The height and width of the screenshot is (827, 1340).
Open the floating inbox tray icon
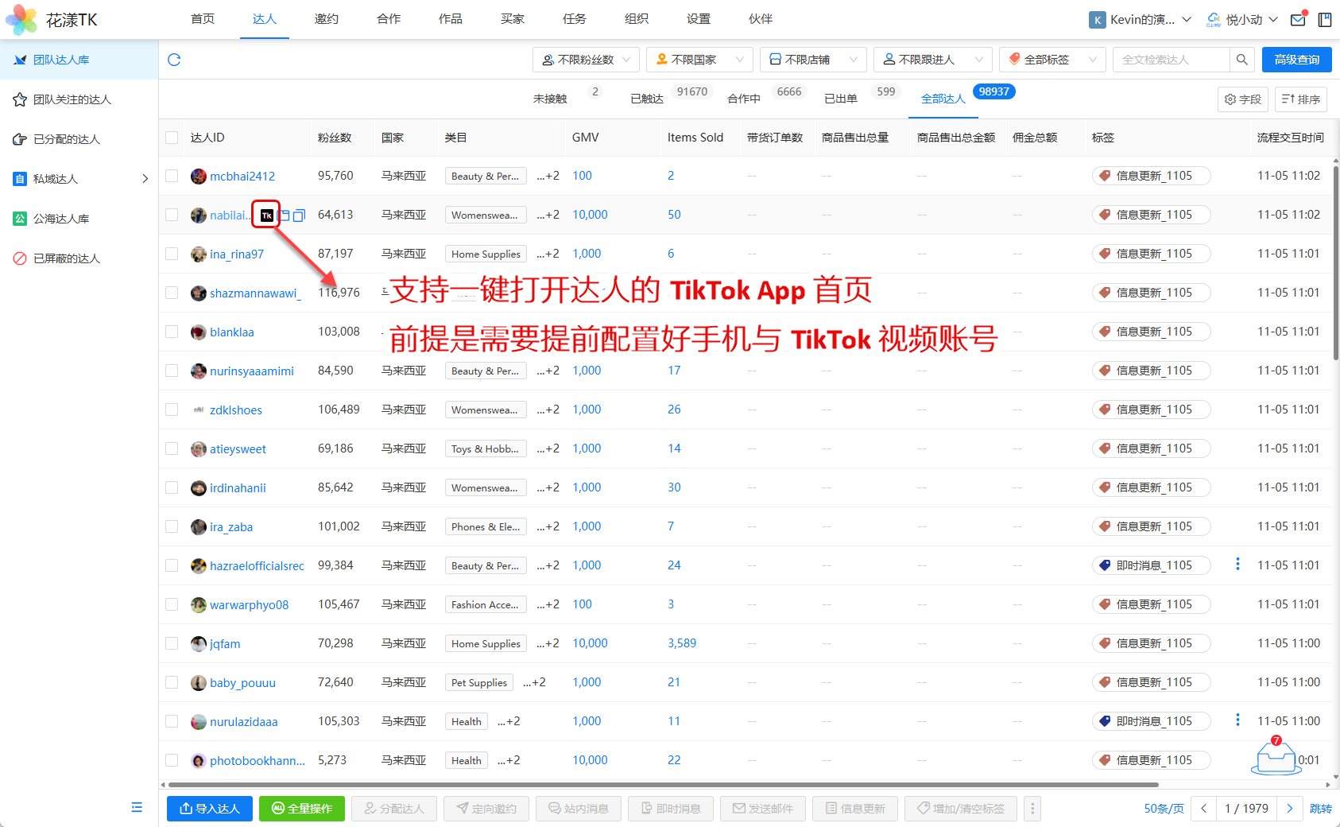pyautogui.click(x=1275, y=758)
